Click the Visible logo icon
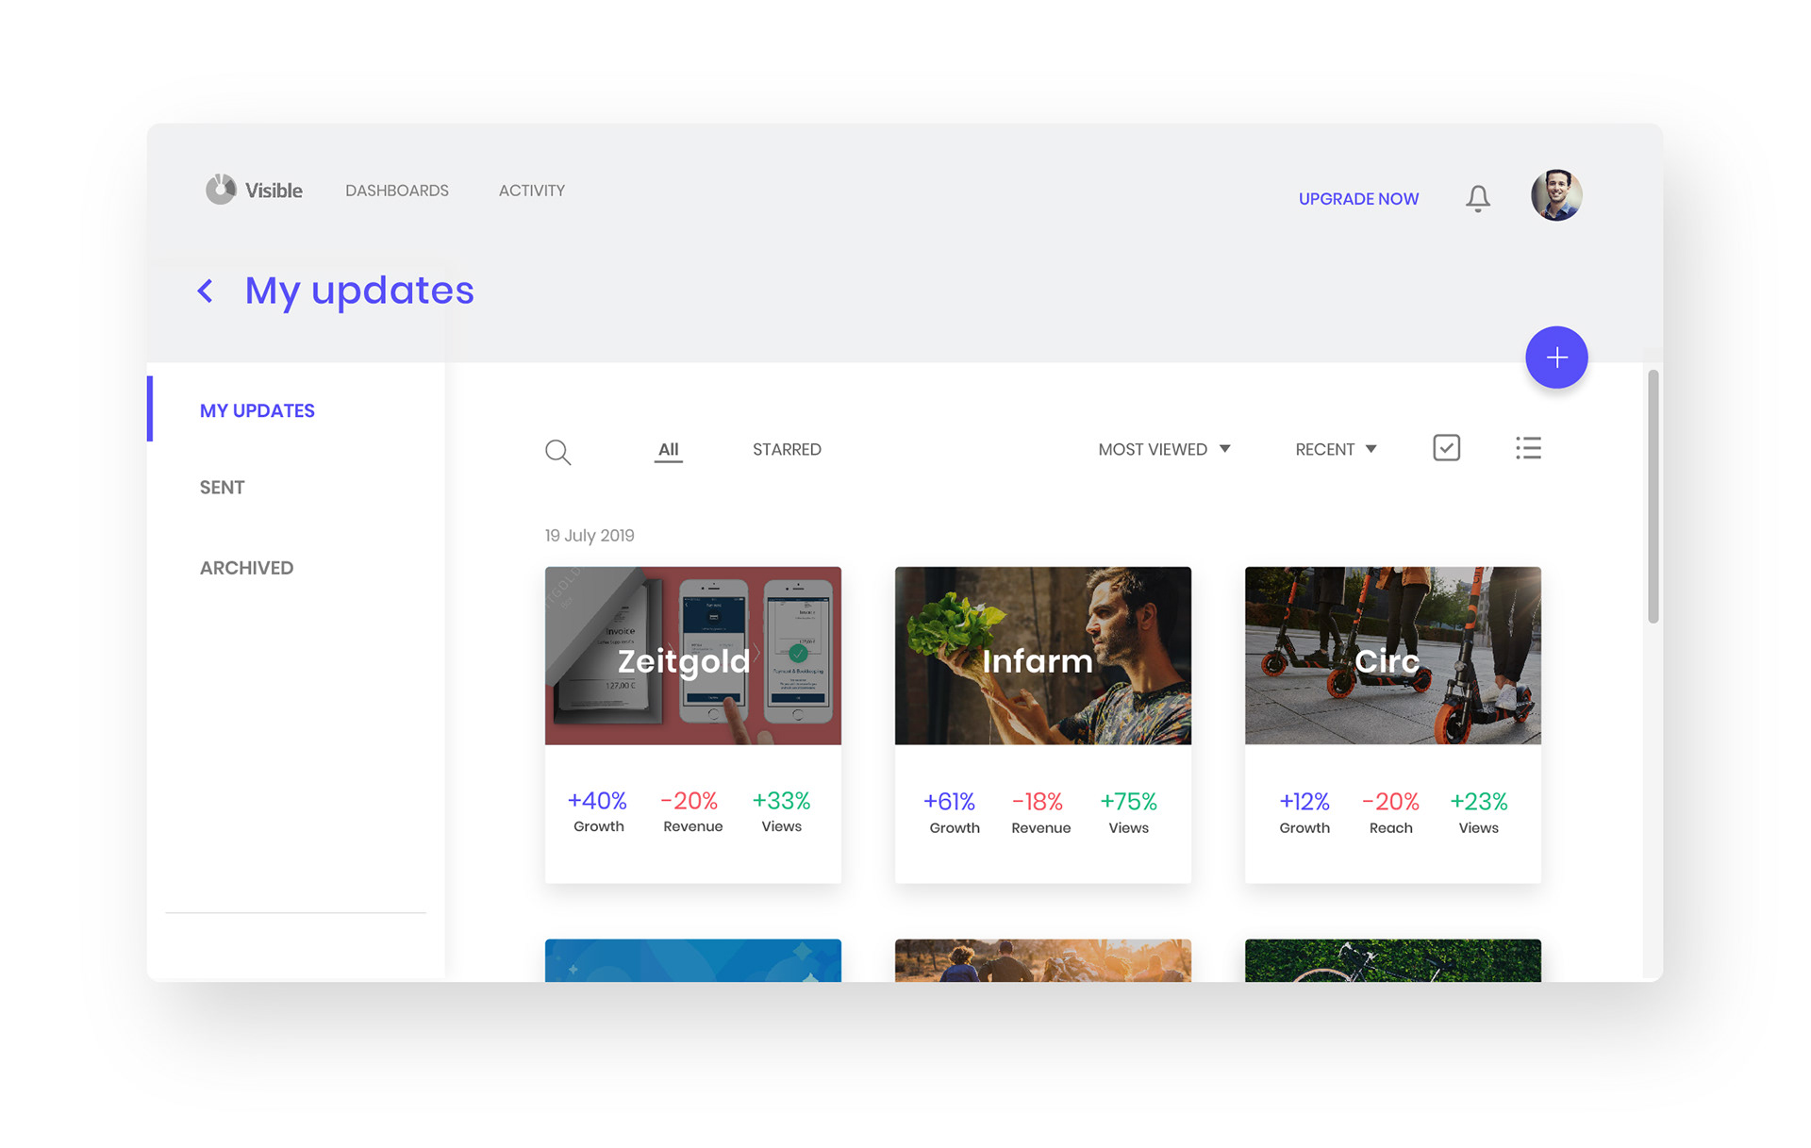 point(221,190)
